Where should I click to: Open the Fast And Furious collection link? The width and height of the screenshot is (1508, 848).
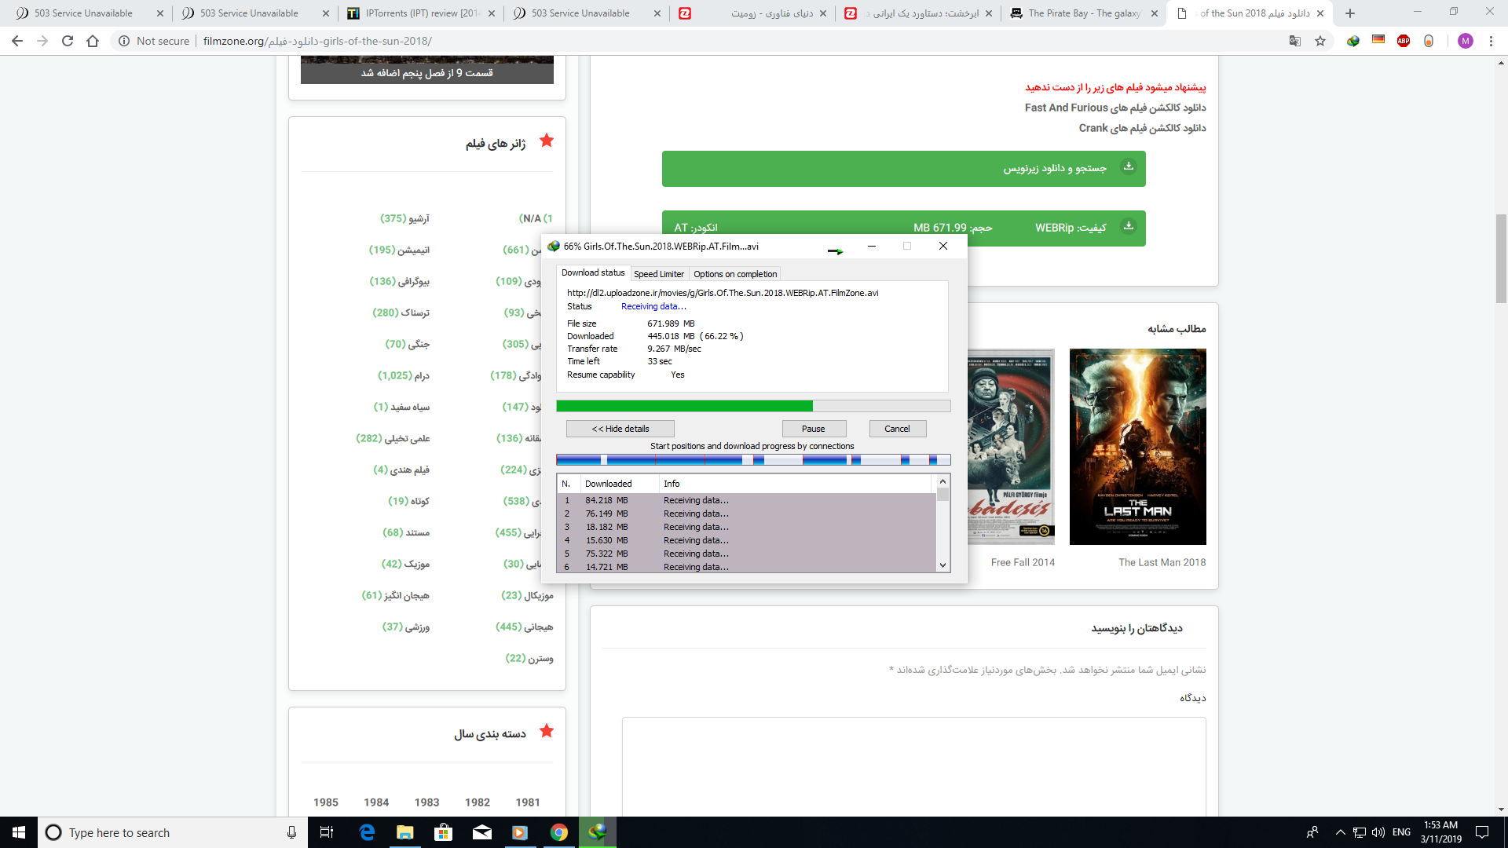(1115, 108)
